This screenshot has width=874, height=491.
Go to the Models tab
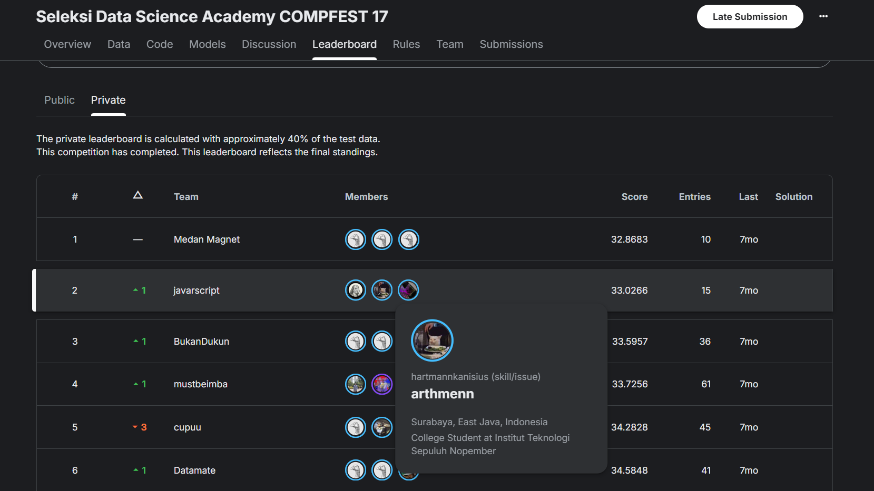(x=208, y=44)
